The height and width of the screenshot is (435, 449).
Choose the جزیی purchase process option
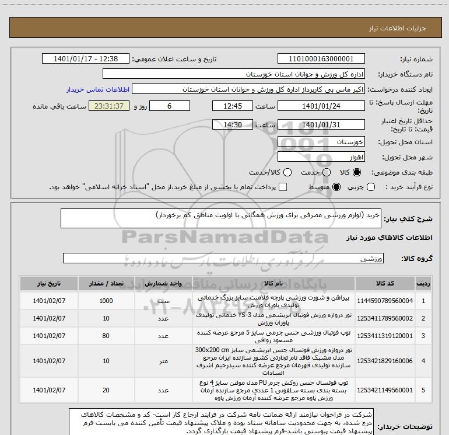370,187
